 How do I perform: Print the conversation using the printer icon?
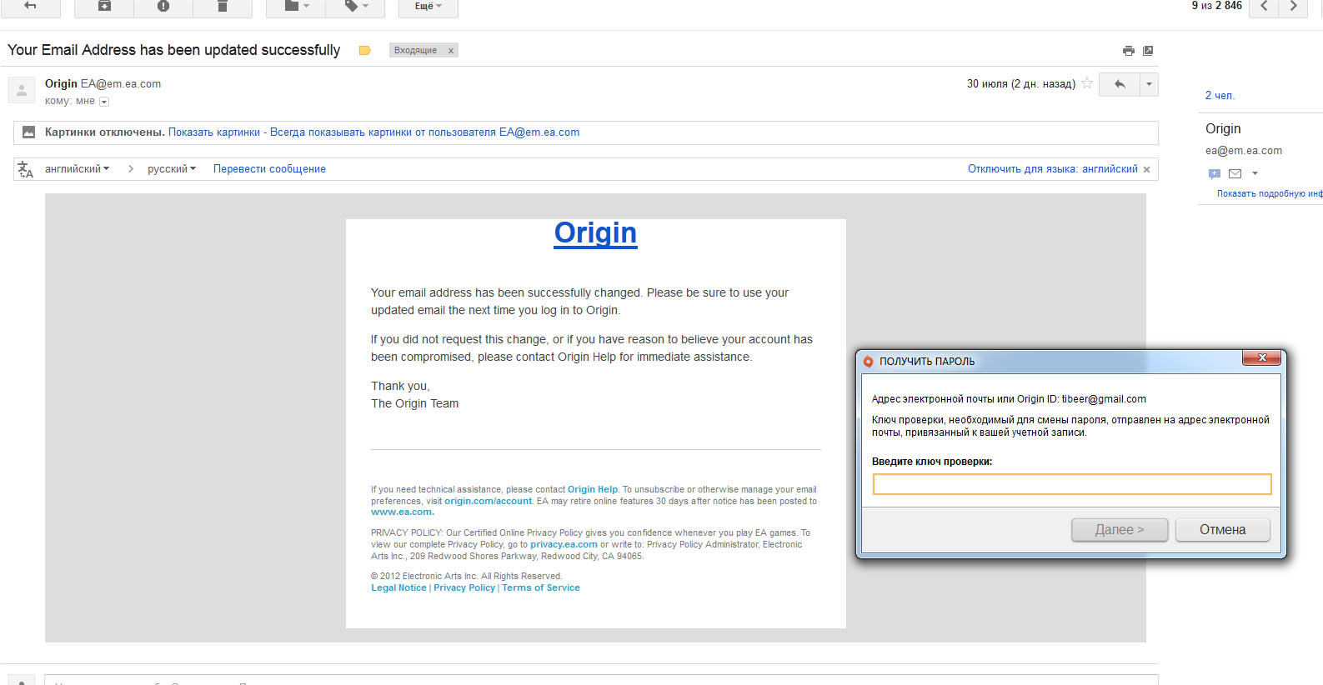pos(1129,51)
